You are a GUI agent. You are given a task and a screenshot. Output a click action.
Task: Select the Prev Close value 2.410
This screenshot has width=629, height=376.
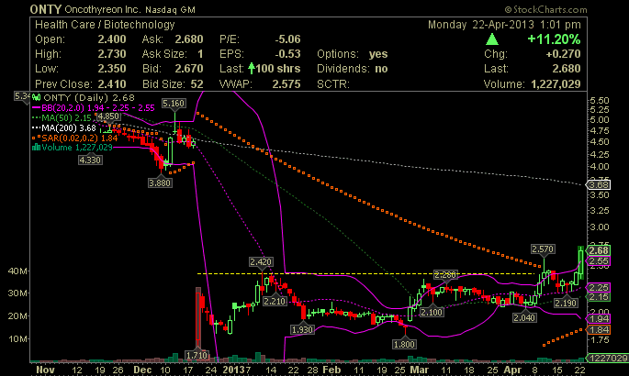click(112, 84)
